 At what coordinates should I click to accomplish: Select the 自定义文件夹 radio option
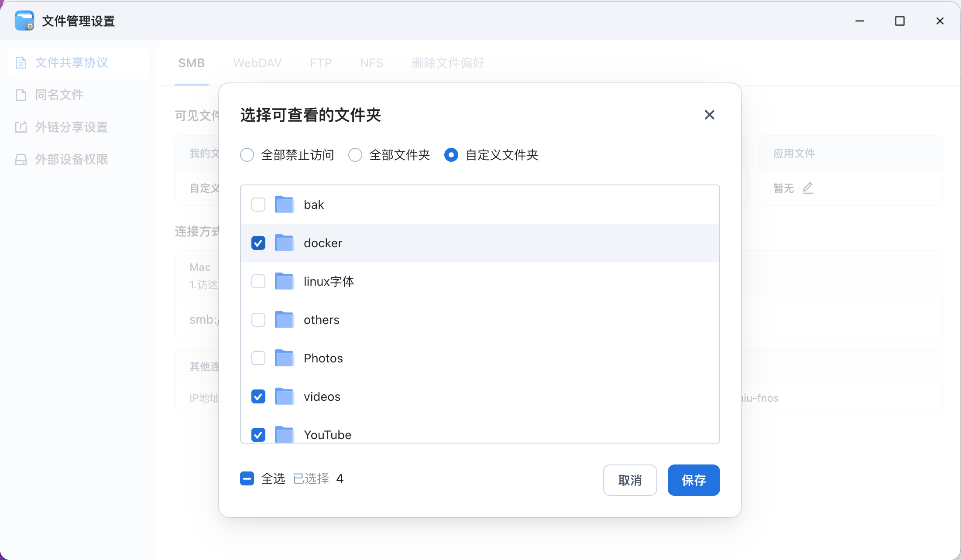point(451,155)
